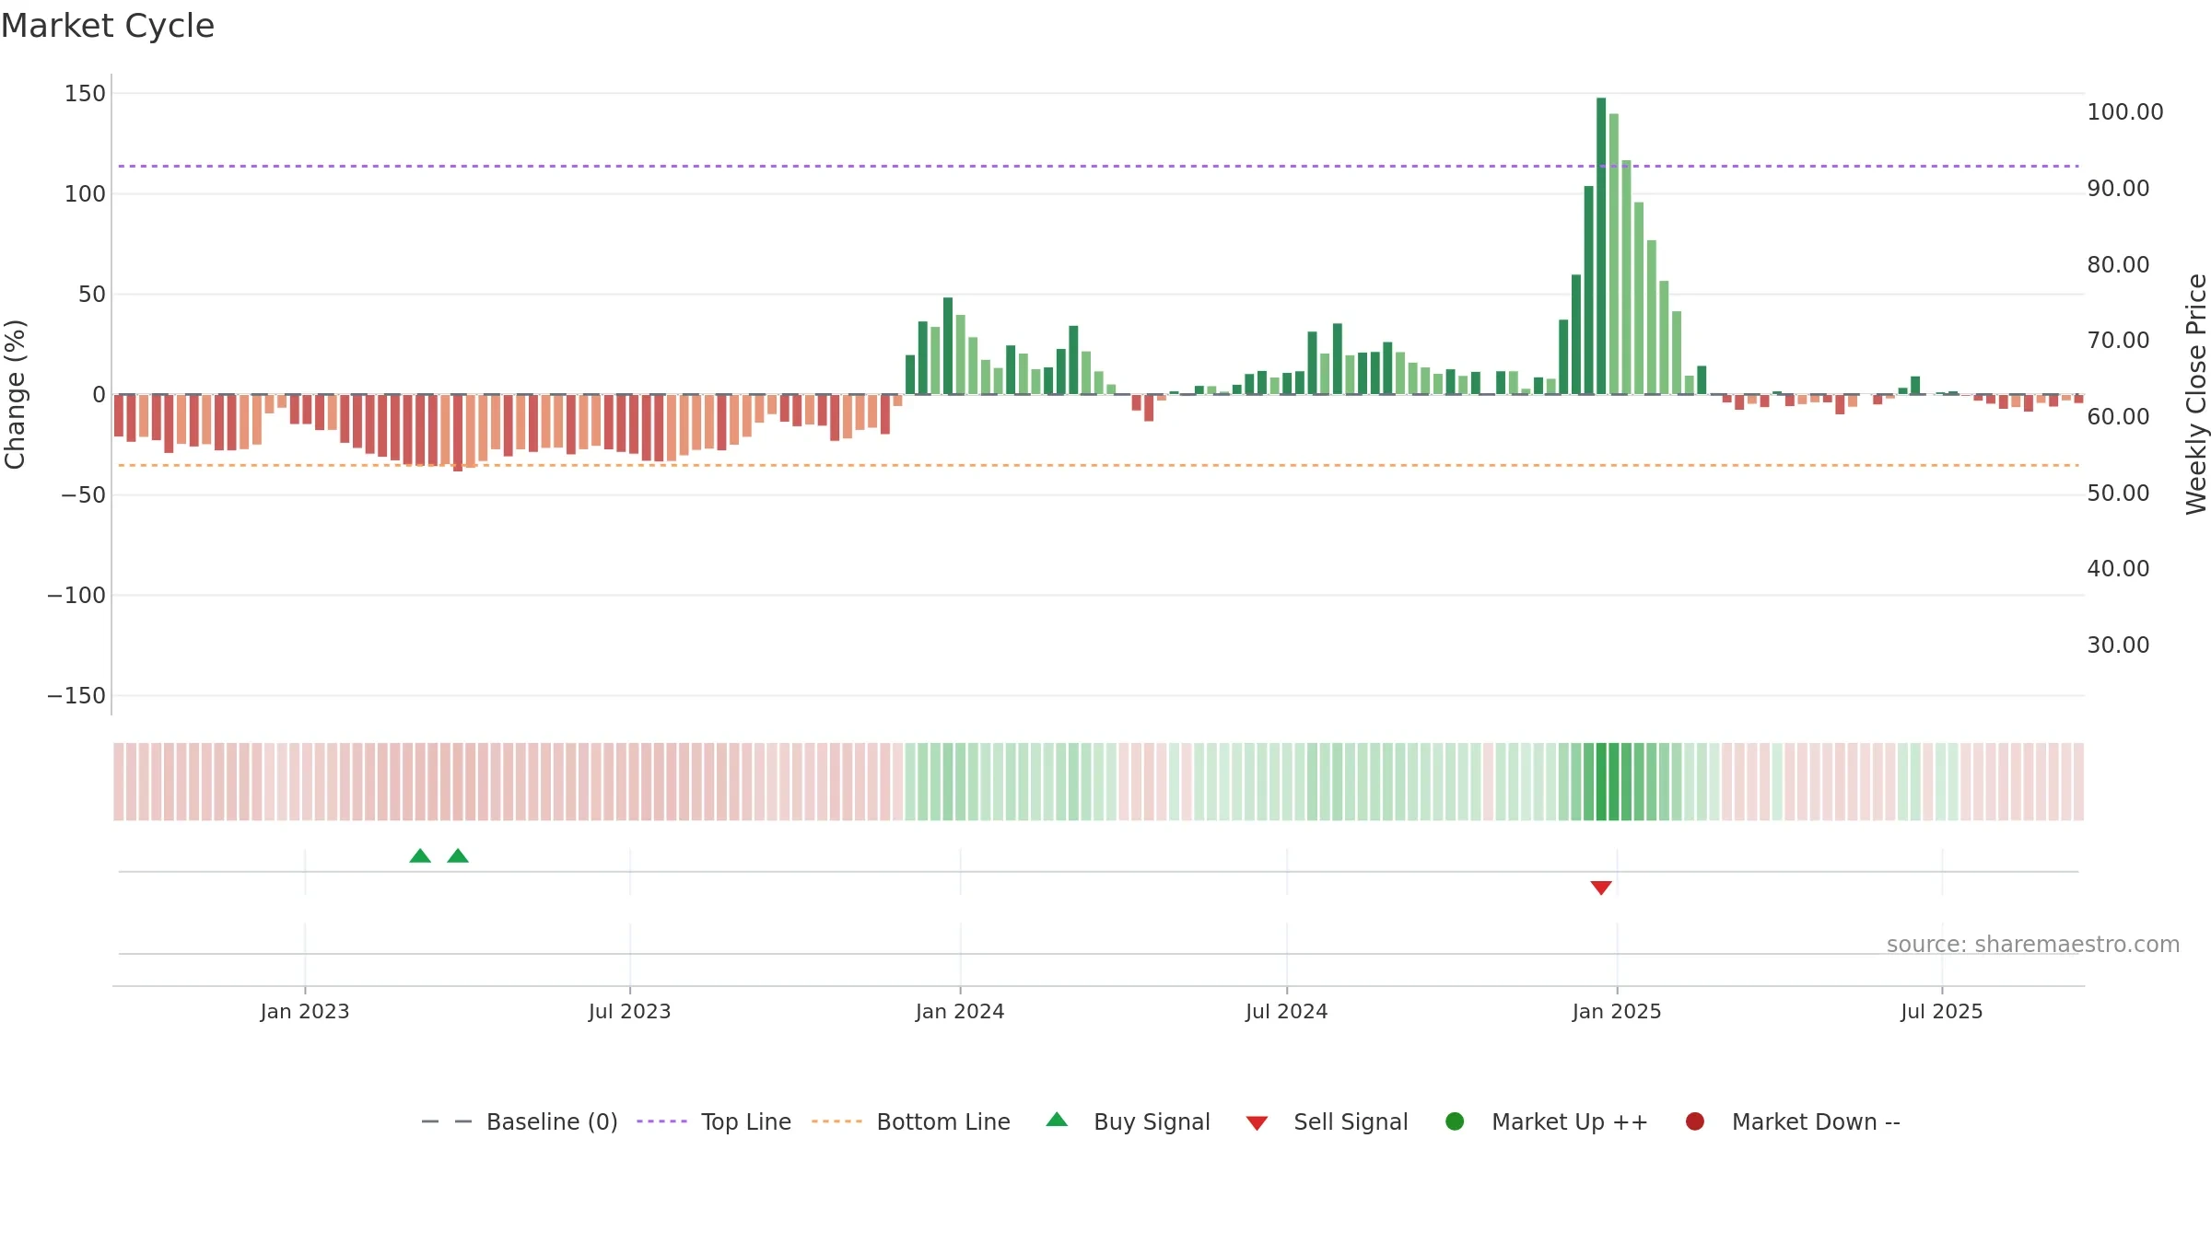
Task: Click the 'Weekly Close Price' axis title
Action: pyautogui.click(x=2196, y=394)
